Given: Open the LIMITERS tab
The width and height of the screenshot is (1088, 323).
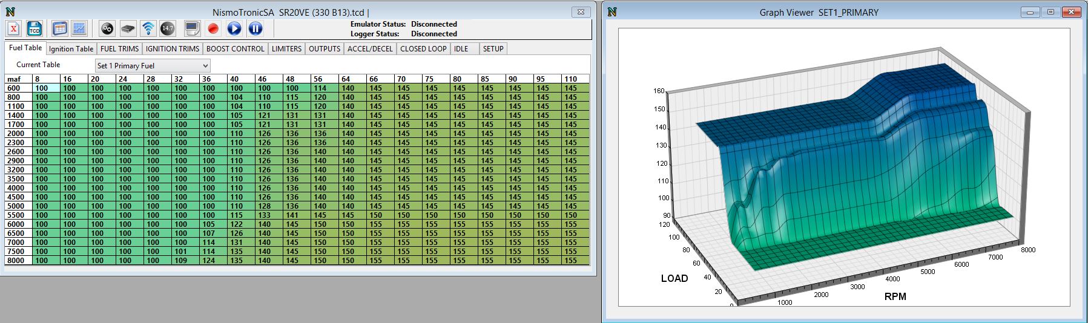Looking at the screenshot, I should [x=286, y=49].
